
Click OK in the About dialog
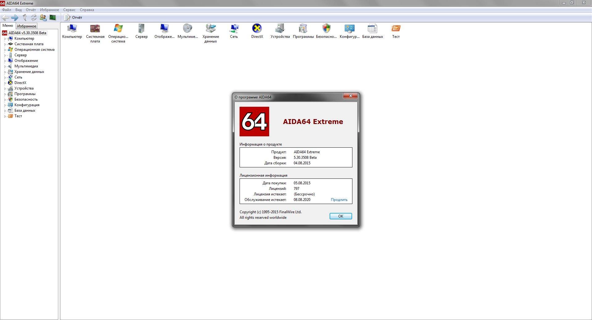tap(341, 216)
